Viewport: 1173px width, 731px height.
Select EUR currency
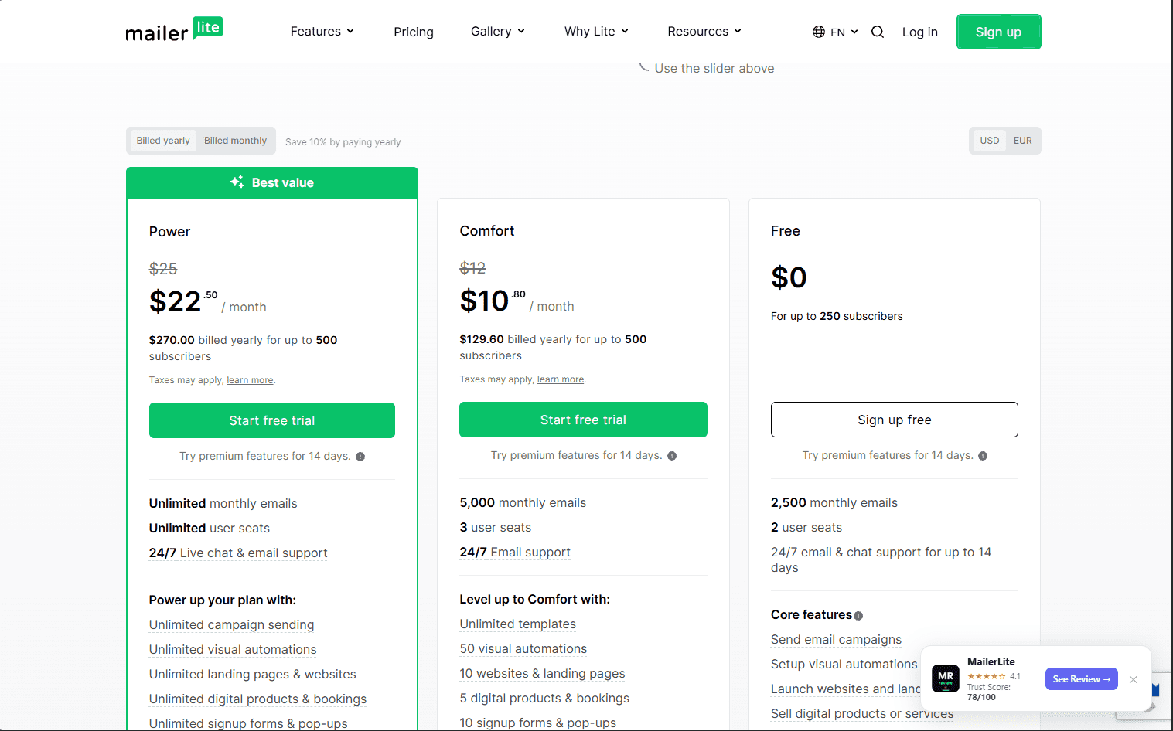point(1023,141)
